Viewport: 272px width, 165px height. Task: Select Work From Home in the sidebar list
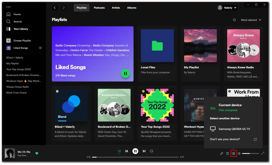click(16, 93)
